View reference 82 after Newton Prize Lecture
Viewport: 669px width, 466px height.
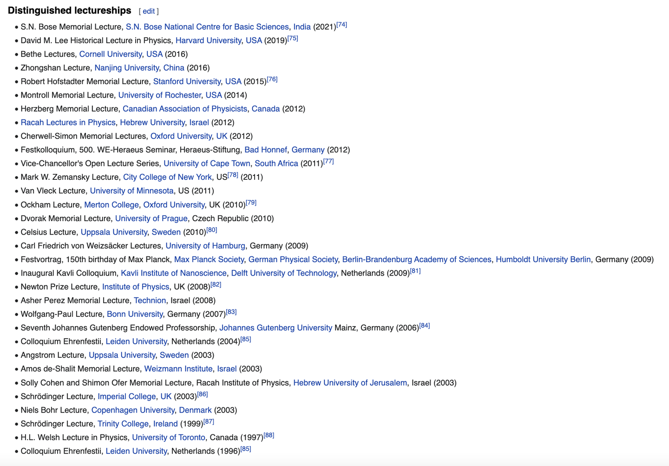[216, 285]
